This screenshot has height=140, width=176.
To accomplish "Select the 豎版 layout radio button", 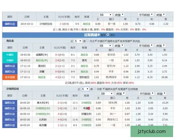I will coord(99,35).
